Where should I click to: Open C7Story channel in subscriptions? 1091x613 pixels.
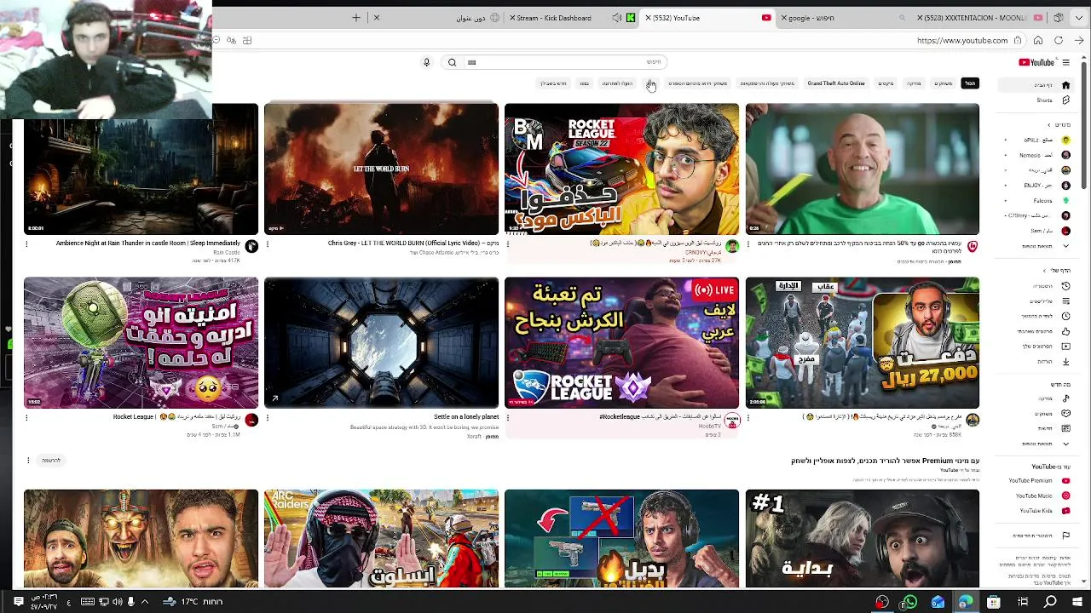pos(1037,216)
